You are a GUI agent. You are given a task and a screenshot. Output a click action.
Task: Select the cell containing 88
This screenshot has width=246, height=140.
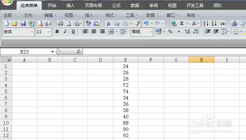(x=125, y=123)
